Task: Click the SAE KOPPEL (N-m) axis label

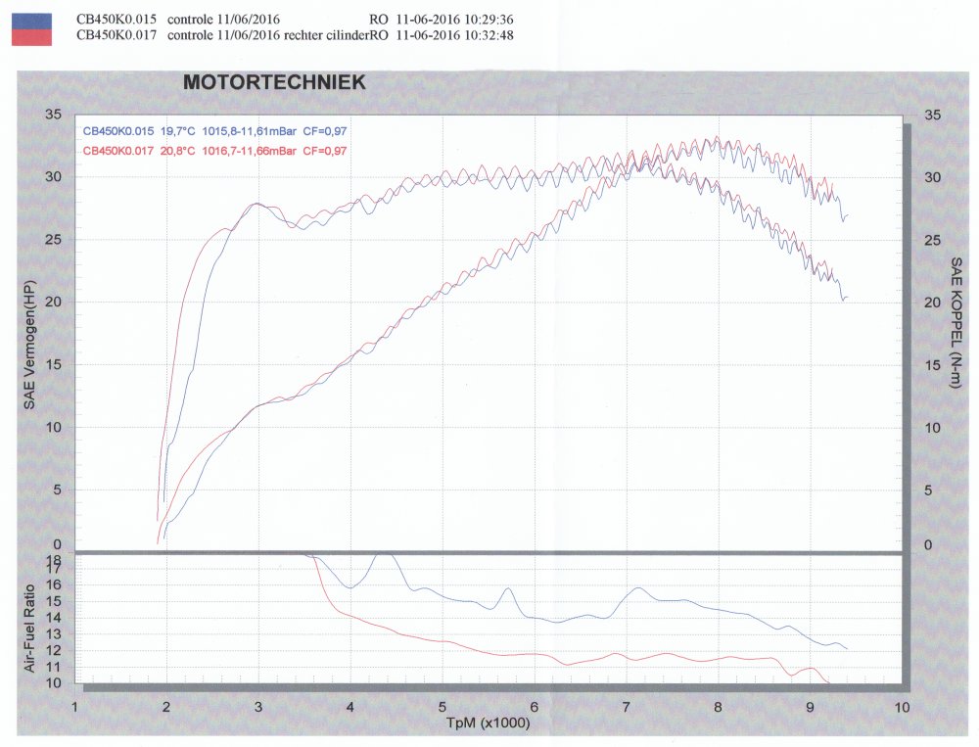Action: [x=956, y=322]
